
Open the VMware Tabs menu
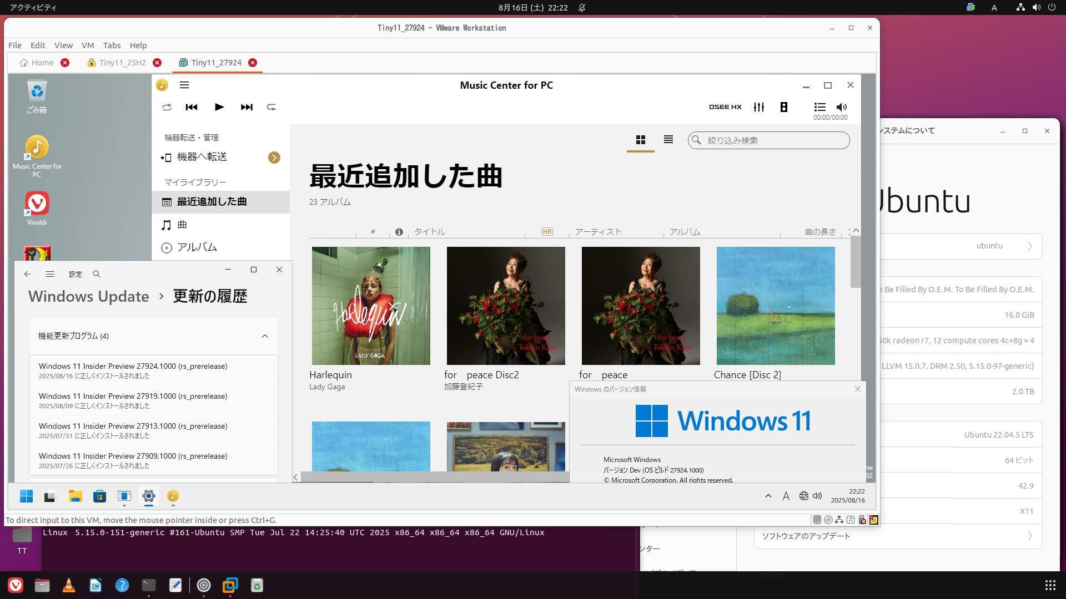[112, 45]
